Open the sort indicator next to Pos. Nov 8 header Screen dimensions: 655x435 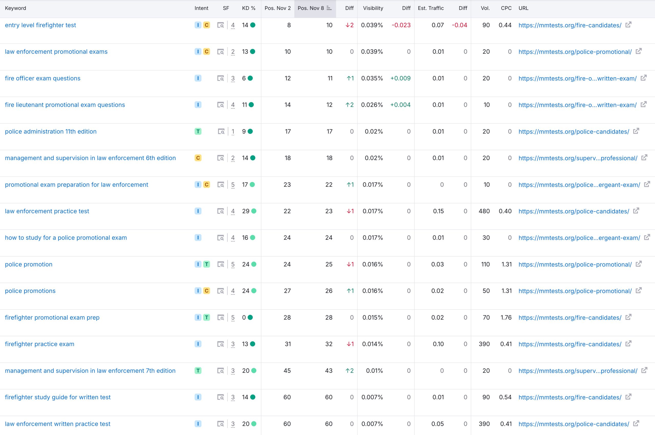coord(329,8)
